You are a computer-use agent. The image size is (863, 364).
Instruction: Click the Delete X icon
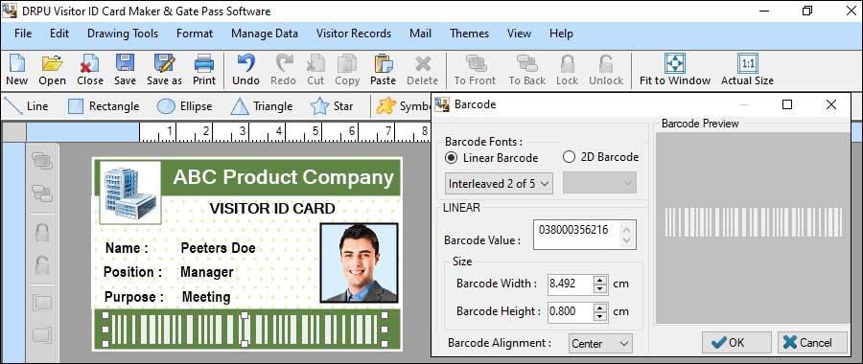click(x=422, y=69)
